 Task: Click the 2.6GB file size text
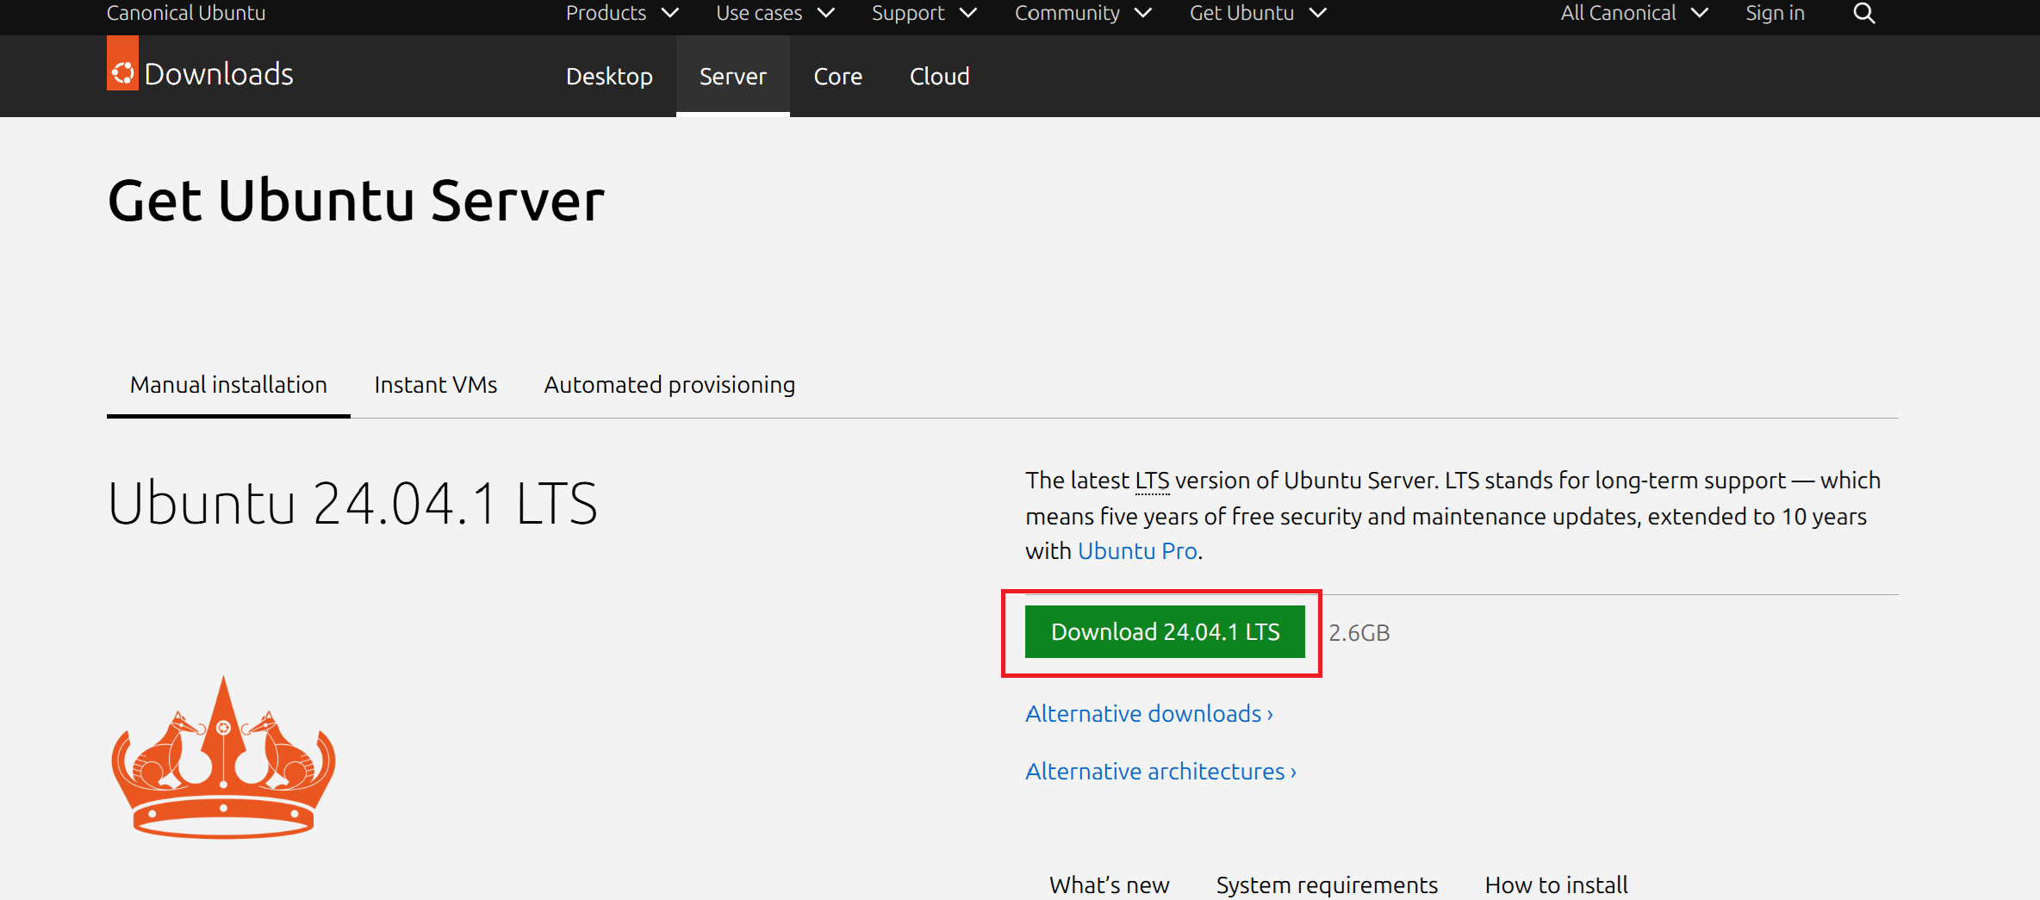pyautogui.click(x=1359, y=633)
